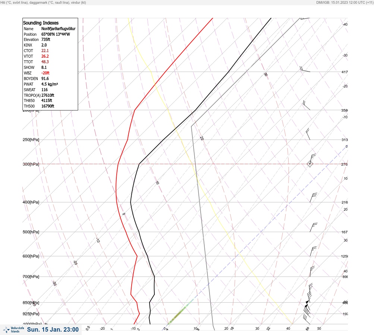Viewport: 374px width, 335px height.
Task: Click the 600[hPa] pressure label
Action: pyautogui.click(x=31, y=256)
